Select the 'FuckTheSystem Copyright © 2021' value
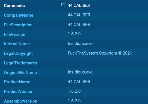 pyautogui.click(x=100, y=53)
